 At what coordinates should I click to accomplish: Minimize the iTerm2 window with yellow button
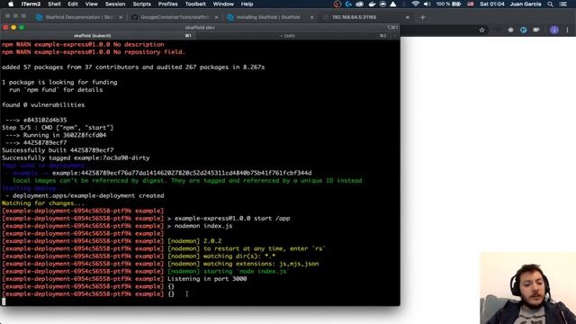click(x=13, y=28)
